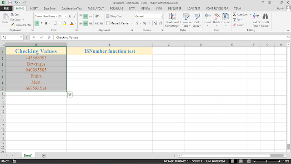This screenshot has width=291, height=164.
Task: Expand the formula bar
Action: point(288,37)
